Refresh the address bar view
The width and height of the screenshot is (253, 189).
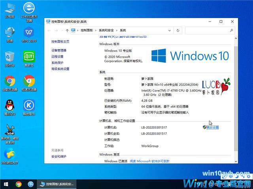pos(178,30)
